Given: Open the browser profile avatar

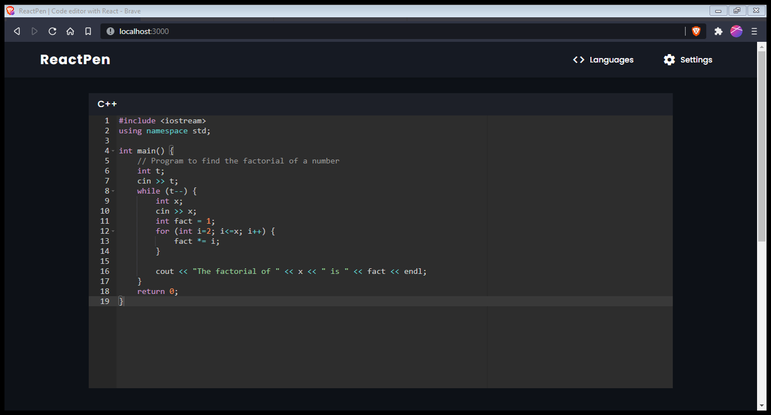Looking at the screenshot, I should 736,31.
